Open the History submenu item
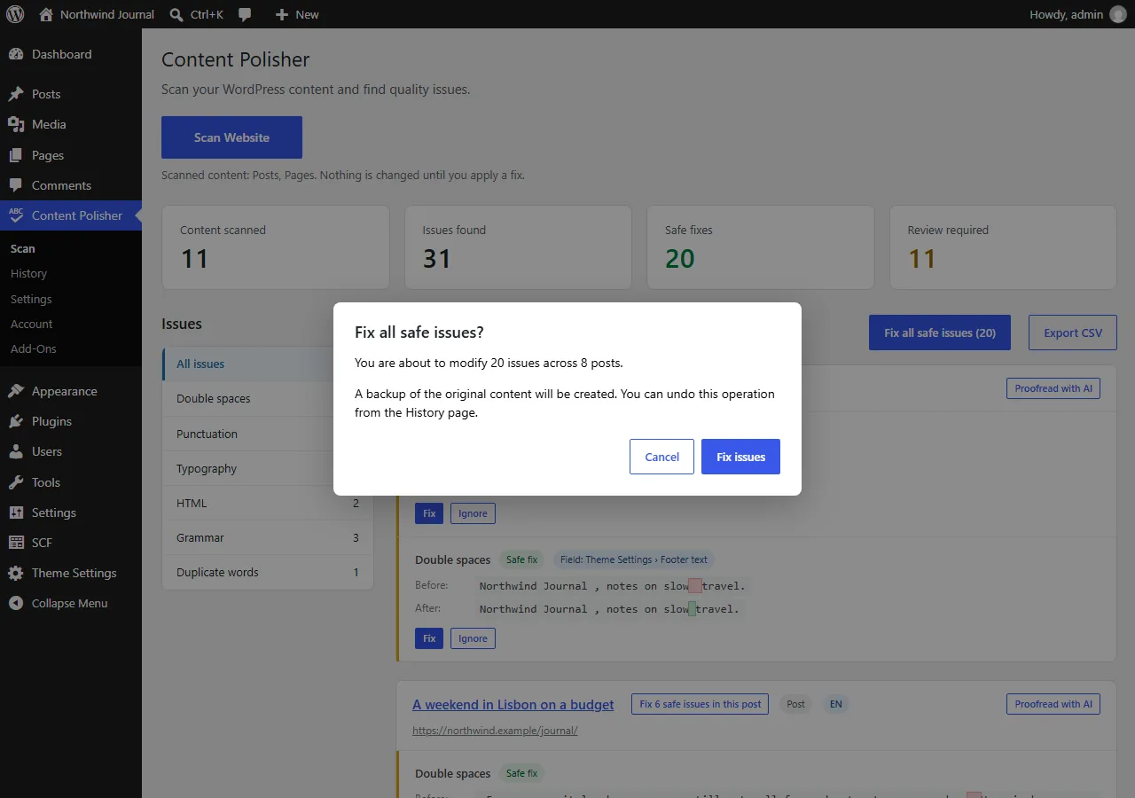 [x=28, y=274]
